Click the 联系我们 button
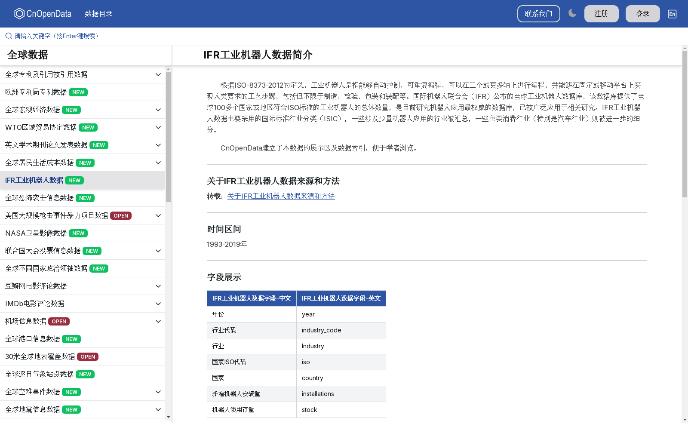The image size is (688, 430). point(538,14)
